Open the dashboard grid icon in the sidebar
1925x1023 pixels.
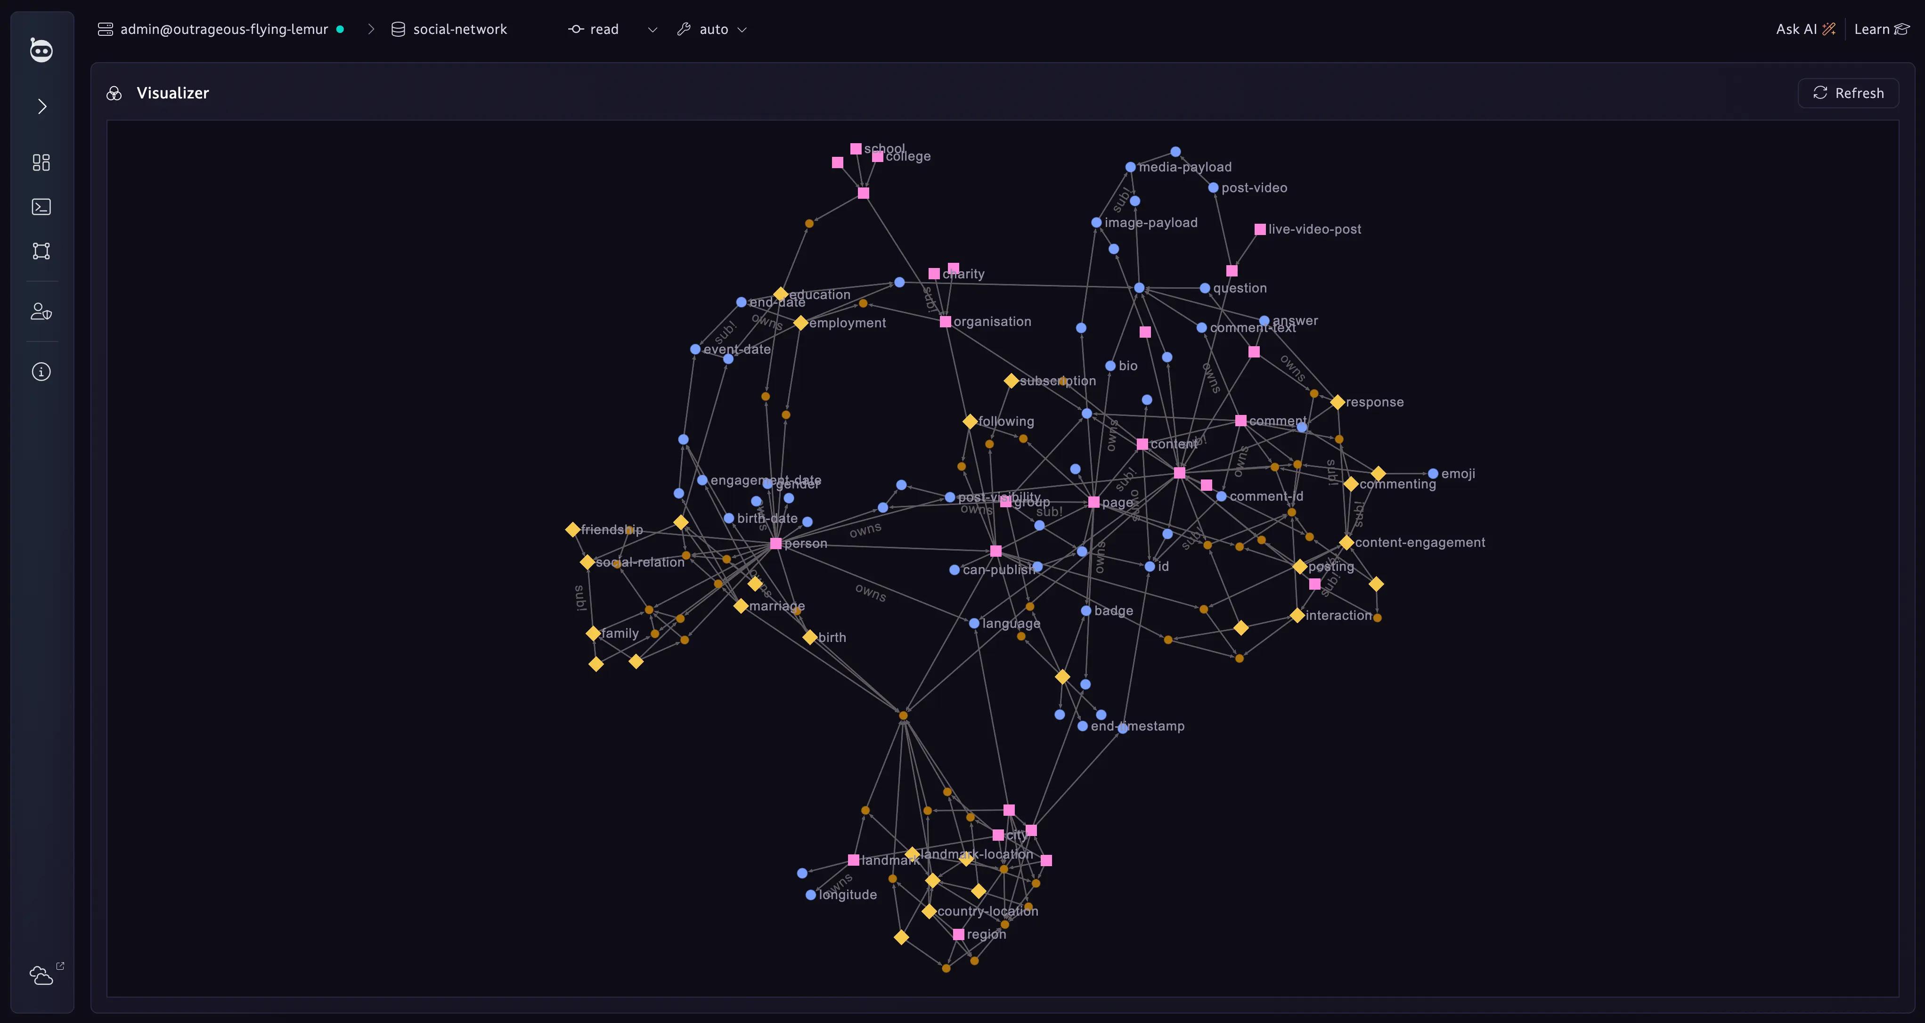41,163
